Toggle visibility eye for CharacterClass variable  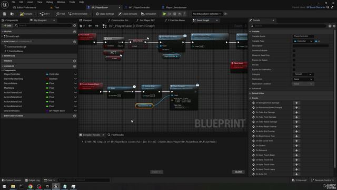pos(75,111)
